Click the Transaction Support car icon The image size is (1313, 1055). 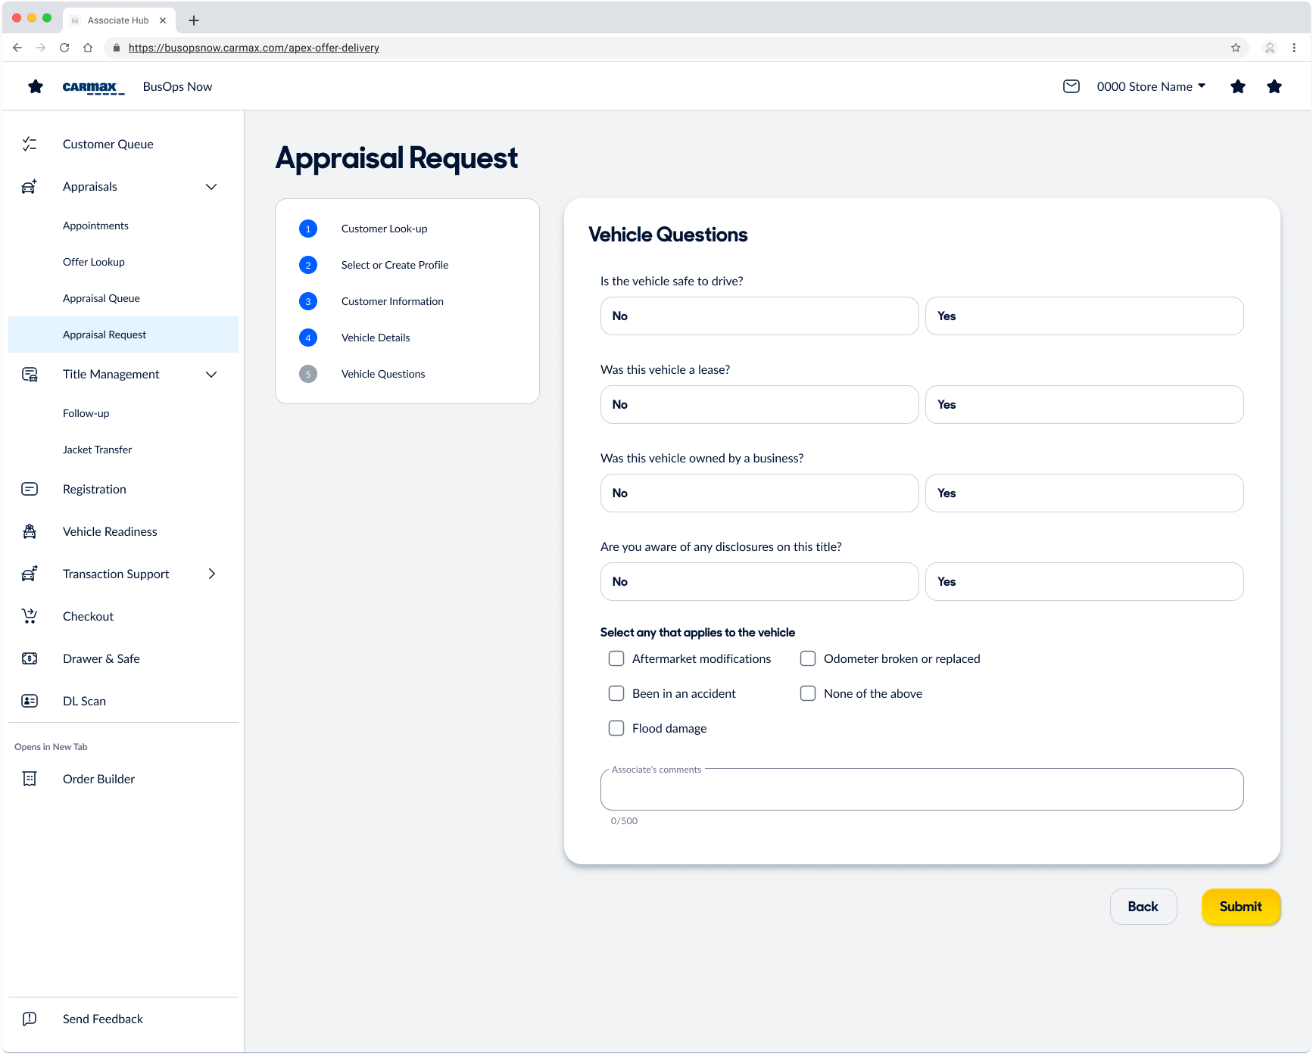30,574
